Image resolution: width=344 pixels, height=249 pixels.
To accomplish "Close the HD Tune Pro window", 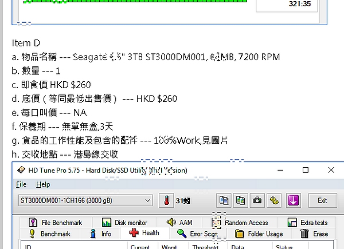I will pyautogui.click(x=331, y=170).
